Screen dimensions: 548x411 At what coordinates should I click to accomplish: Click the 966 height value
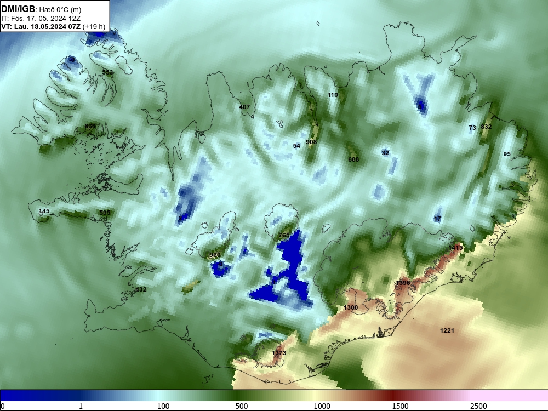[x=215, y=255]
